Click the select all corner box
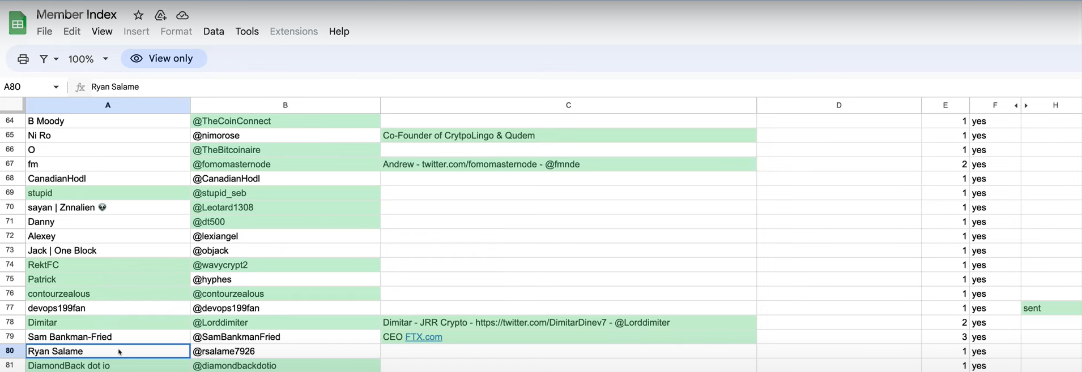This screenshot has width=1082, height=372. [x=12, y=105]
